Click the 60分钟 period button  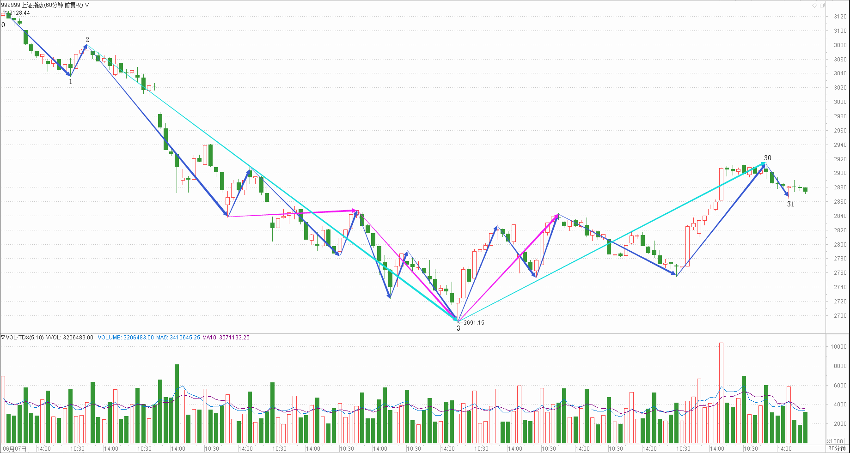point(837,448)
